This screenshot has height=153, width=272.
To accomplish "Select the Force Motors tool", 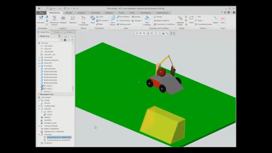I will click(x=123, y=17).
